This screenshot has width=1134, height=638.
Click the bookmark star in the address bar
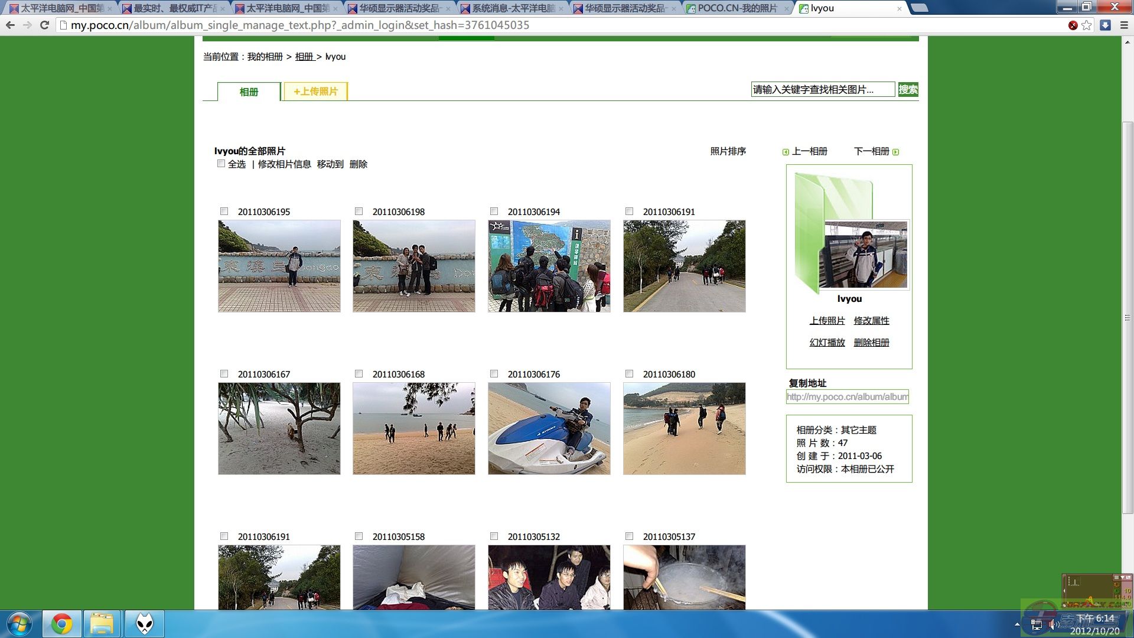click(x=1087, y=25)
